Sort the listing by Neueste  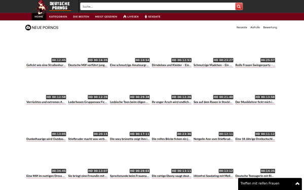tap(242, 27)
